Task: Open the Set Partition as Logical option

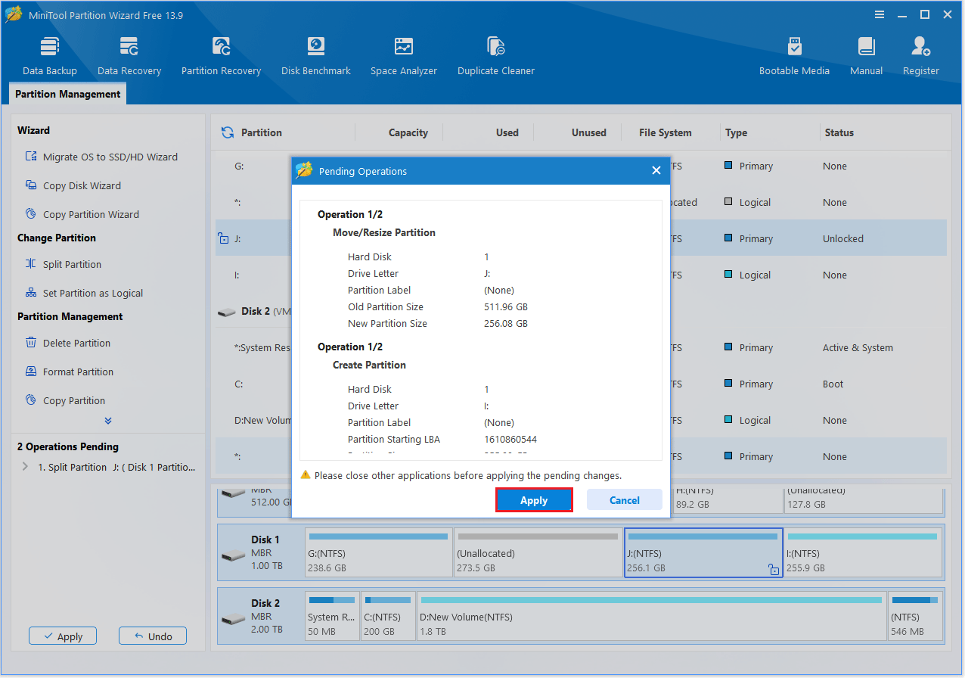Action: pyautogui.click(x=93, y=293)
